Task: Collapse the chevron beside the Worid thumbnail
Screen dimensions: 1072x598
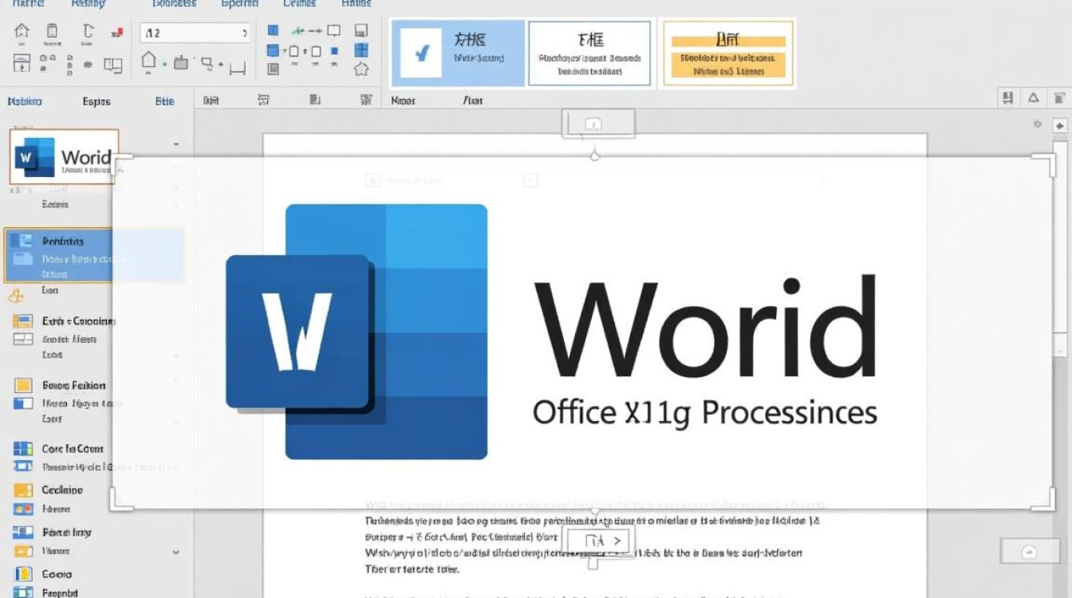Action: coord(176,145)
